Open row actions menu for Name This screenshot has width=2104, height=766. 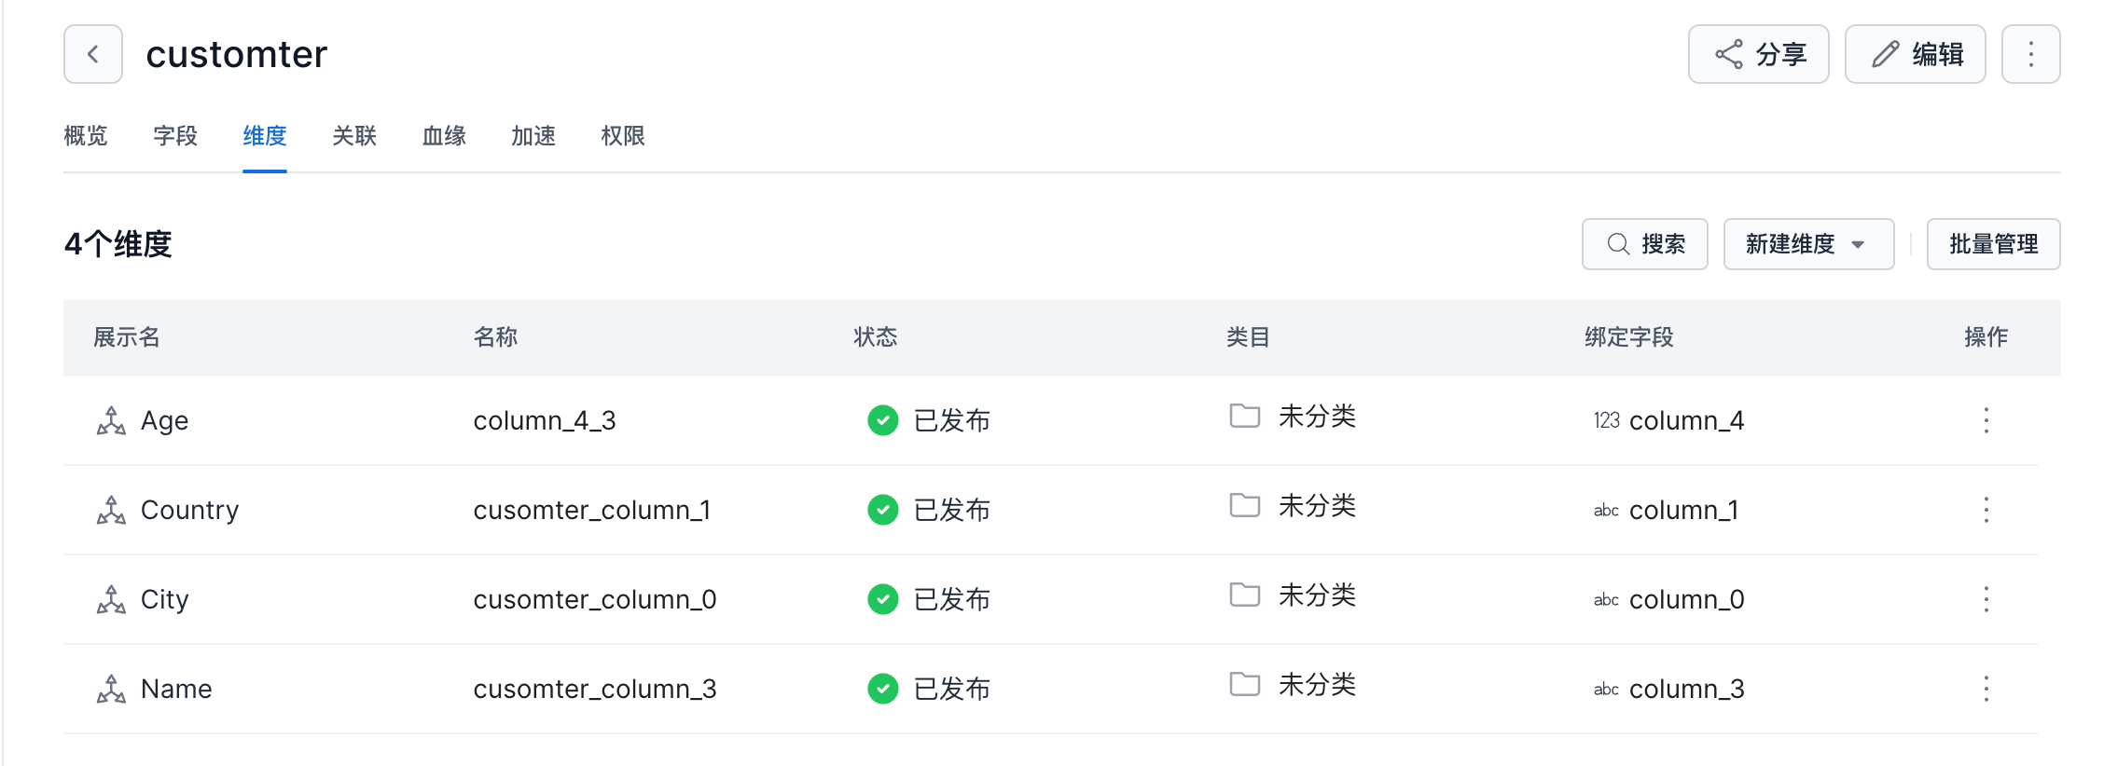pyautogui.click(x=1986, y=689)
